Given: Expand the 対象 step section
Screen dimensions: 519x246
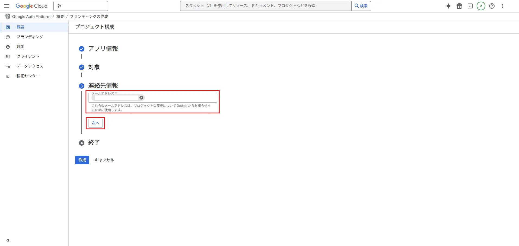Looking at the screenshot, I should pos(94,67).
